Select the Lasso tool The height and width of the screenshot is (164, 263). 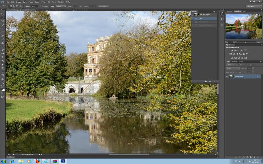coord(3,21)
